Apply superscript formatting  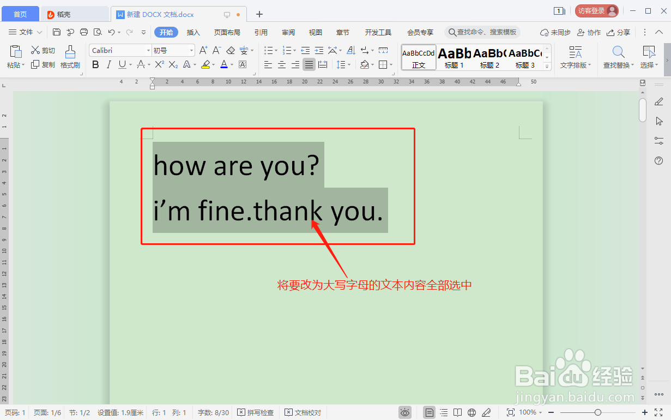[x=160, y=64]
